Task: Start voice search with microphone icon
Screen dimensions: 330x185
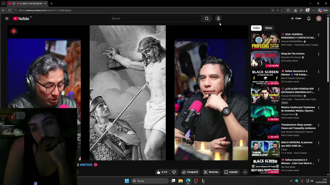Action: point(218,18)
